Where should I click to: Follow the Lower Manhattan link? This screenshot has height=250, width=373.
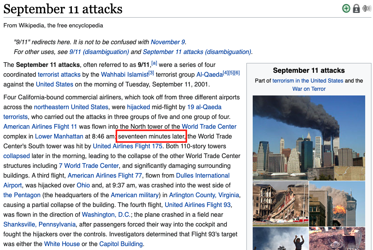click(x=59, y=136)
